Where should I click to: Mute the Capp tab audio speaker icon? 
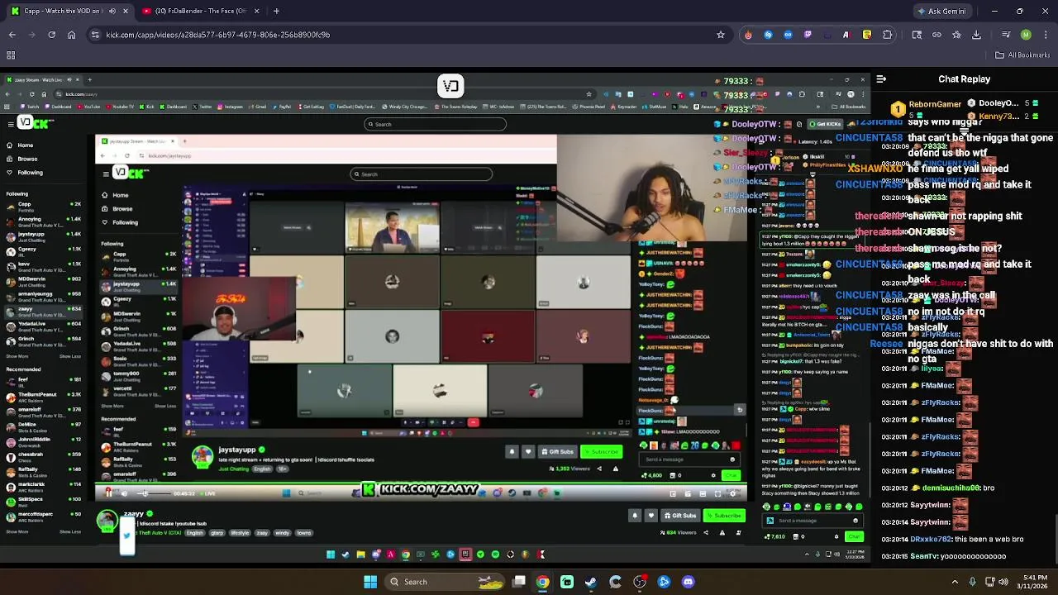[x=112, y=11]
